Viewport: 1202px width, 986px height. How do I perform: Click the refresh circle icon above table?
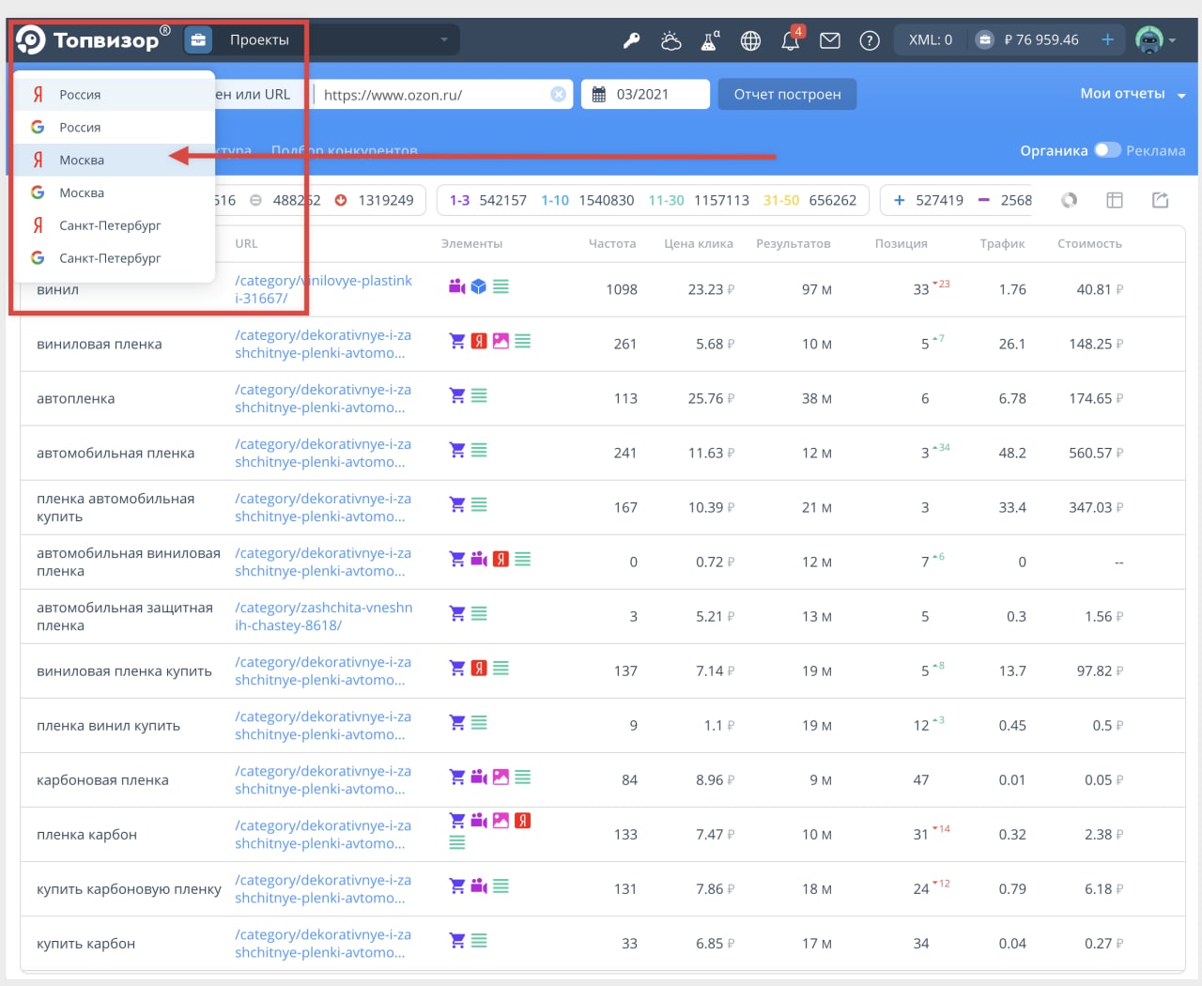[1069, 200]
